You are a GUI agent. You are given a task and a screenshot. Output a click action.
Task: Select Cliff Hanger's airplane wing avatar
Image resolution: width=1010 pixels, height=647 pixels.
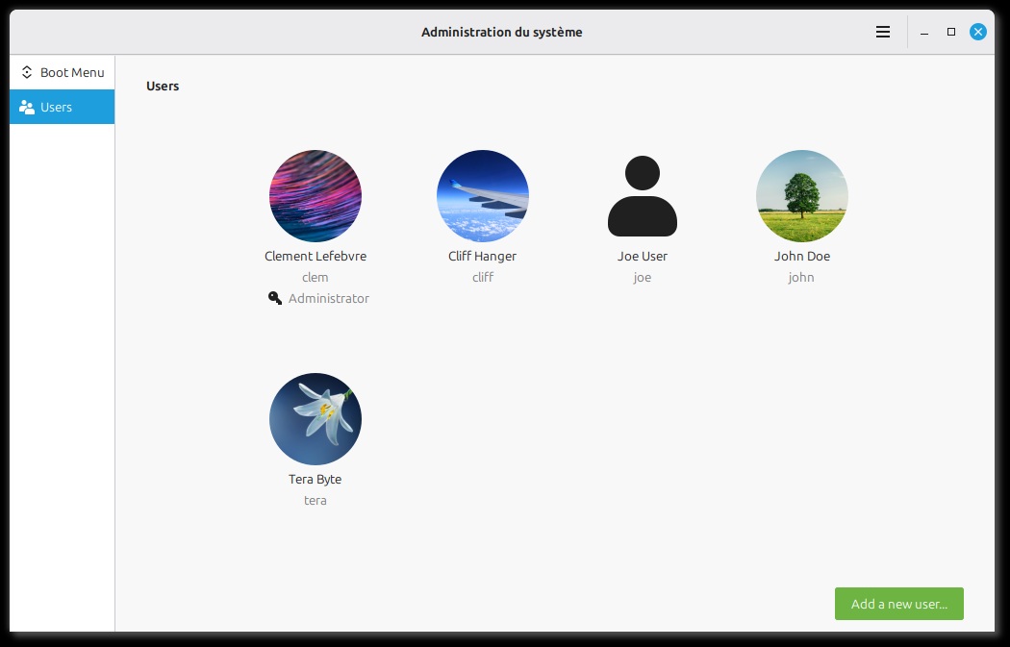(x=482, y=195)
